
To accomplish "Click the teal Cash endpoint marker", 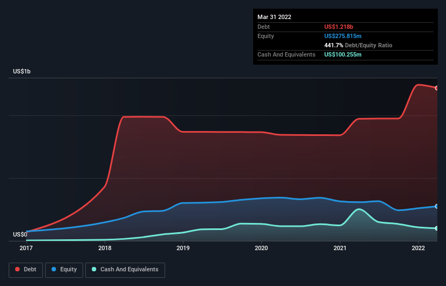I will (437, 228).
